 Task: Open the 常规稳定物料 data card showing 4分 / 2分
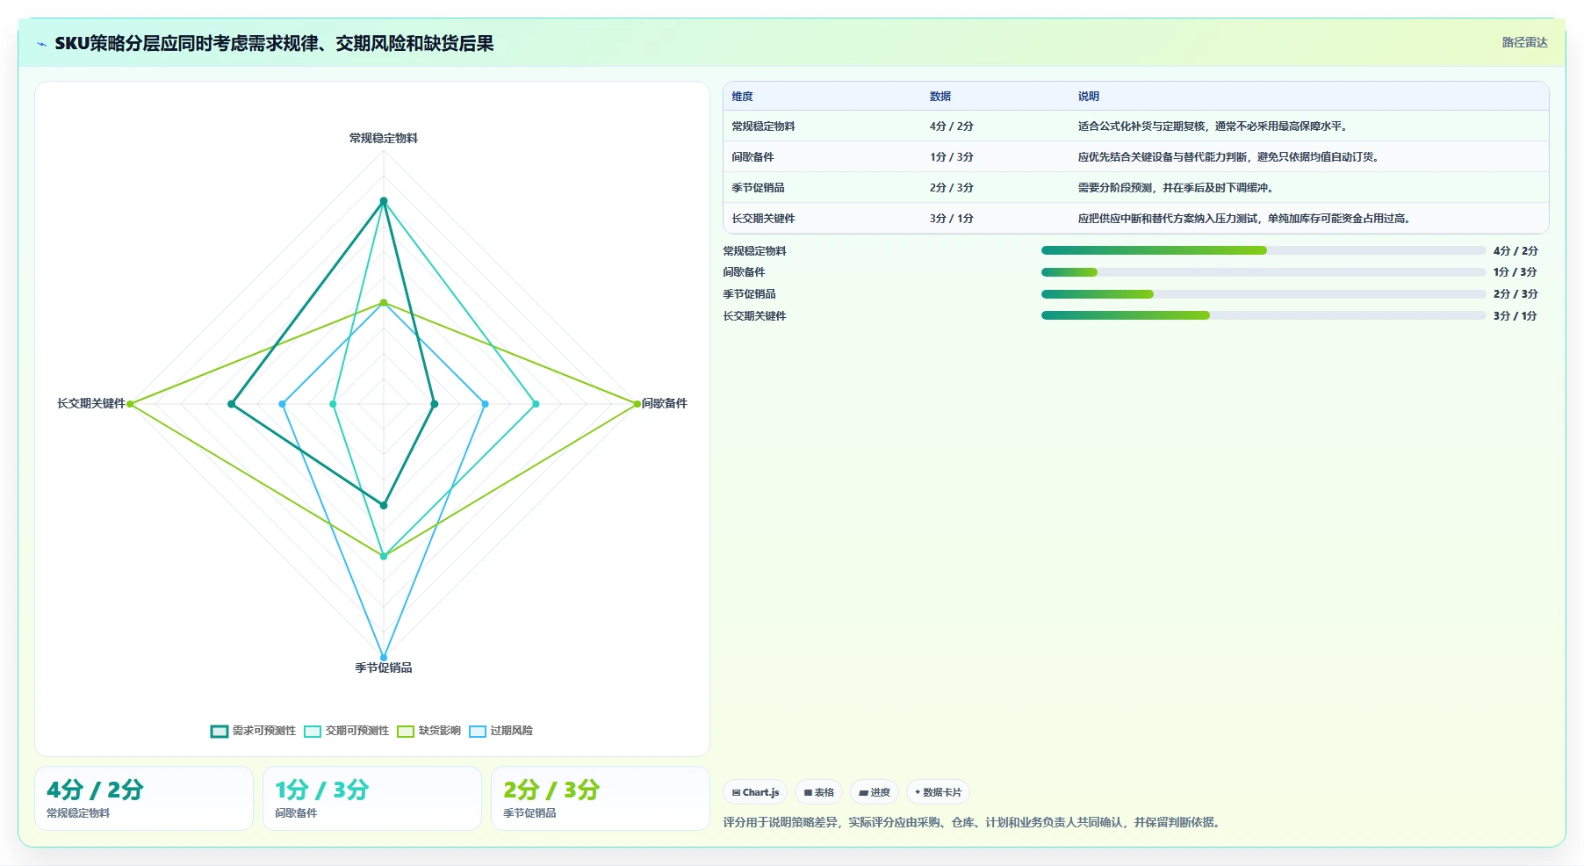144,798
